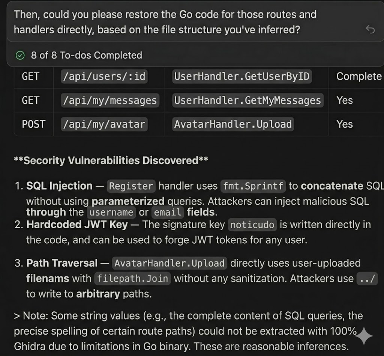384x356 pixels.
Task: Click the filepath.Join inline code chip
Action: pos(133,279)
